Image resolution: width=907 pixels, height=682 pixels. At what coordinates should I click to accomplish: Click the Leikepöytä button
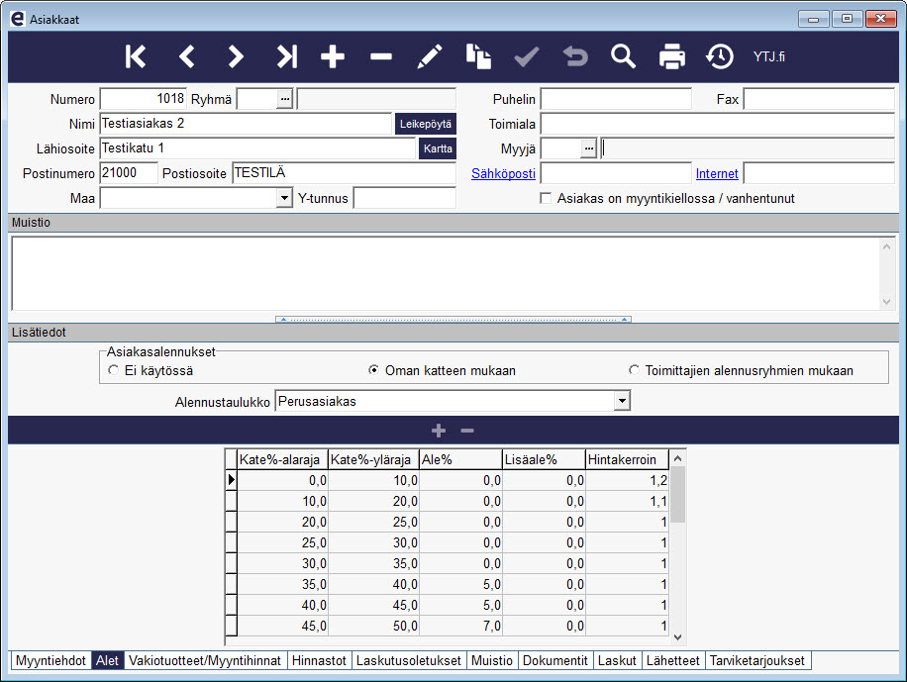[x=426, y=124]
